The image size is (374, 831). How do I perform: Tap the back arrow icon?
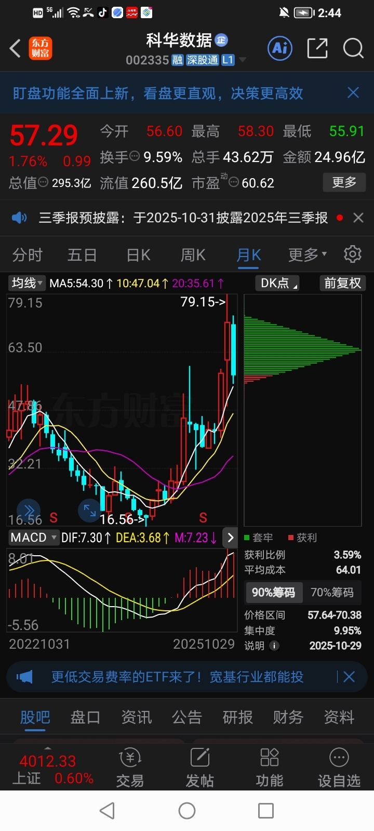coord(15,48)
